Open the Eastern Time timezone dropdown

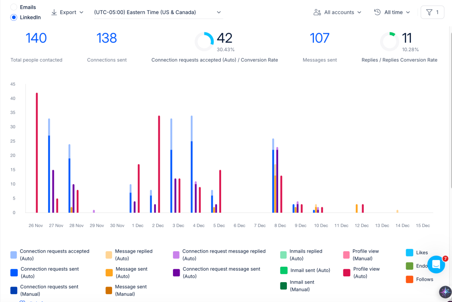(158, 12)
